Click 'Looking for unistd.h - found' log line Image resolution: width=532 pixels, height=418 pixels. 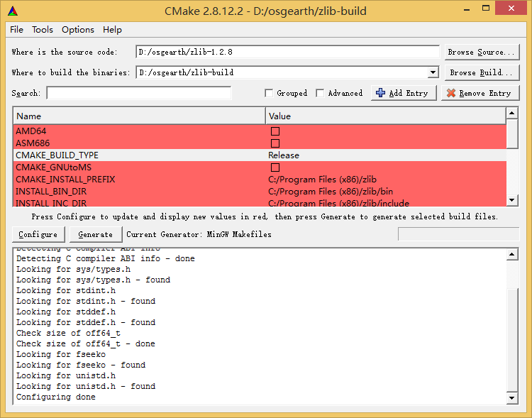86,386
